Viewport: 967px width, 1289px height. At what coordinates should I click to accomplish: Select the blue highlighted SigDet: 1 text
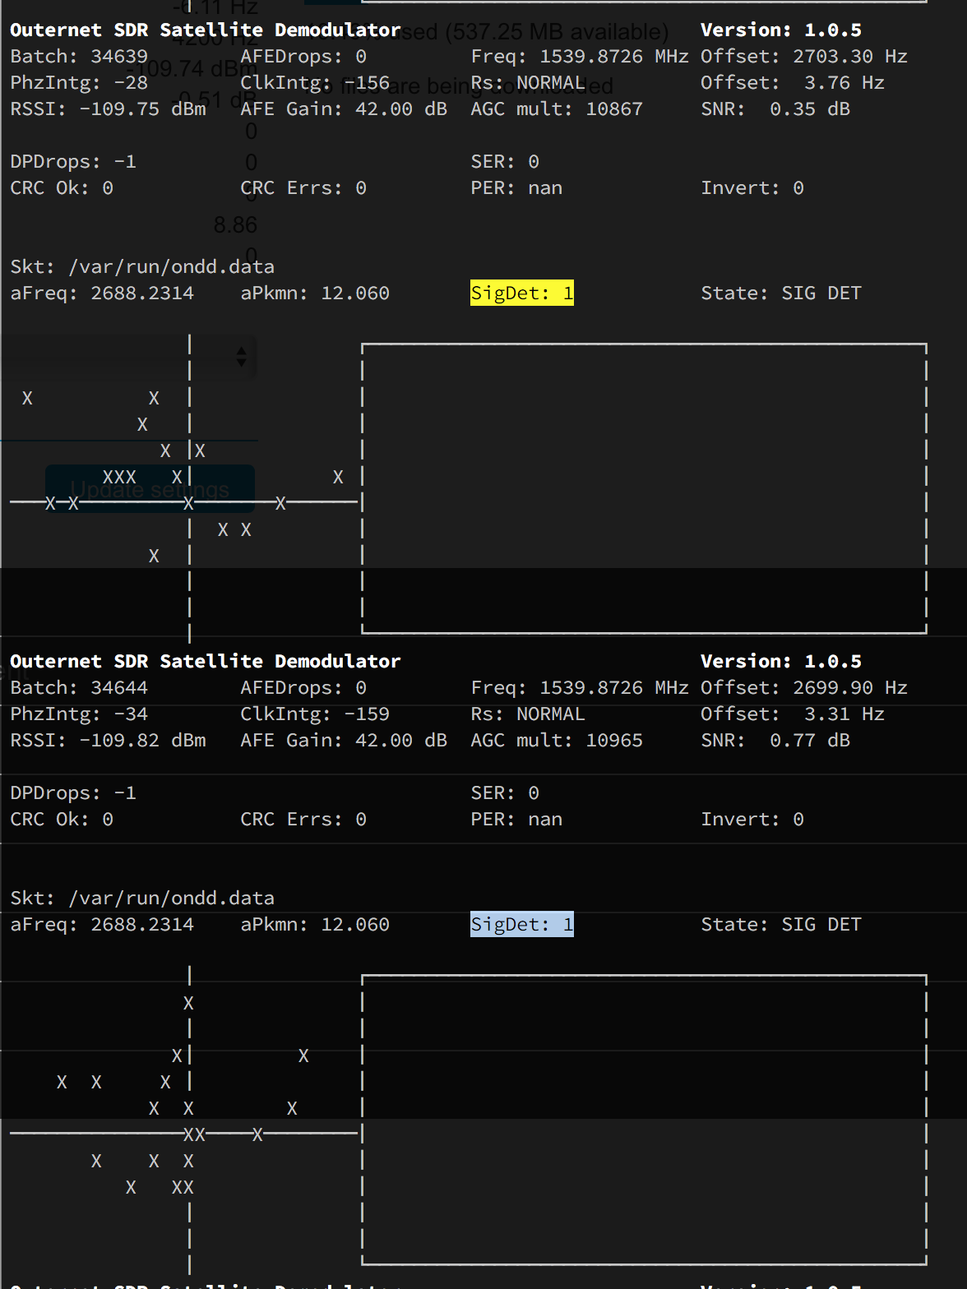click(x=522, y=924)
